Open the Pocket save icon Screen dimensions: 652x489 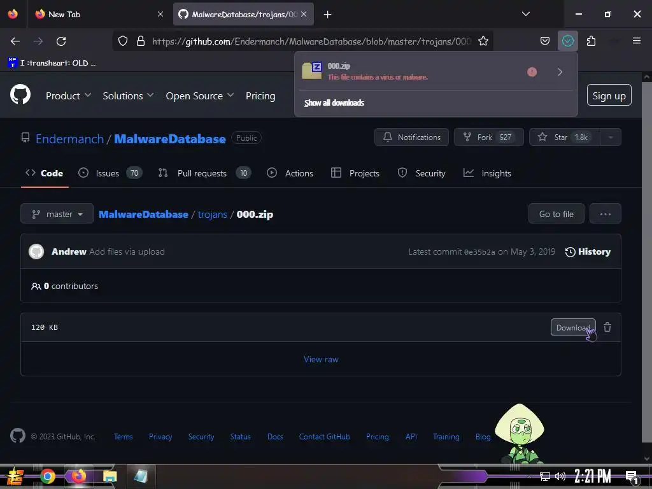tap(545, 41)
